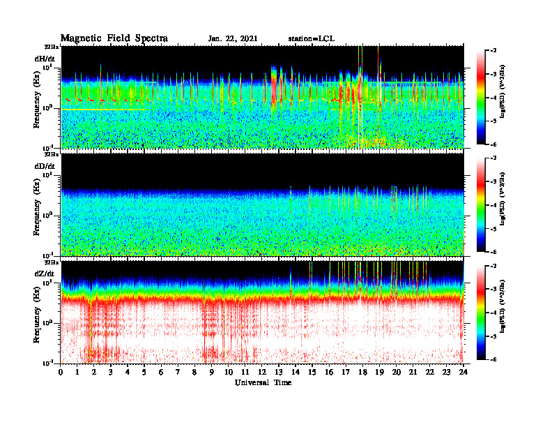Click the "Magnetic Field Spectra" title

[114, 38]
